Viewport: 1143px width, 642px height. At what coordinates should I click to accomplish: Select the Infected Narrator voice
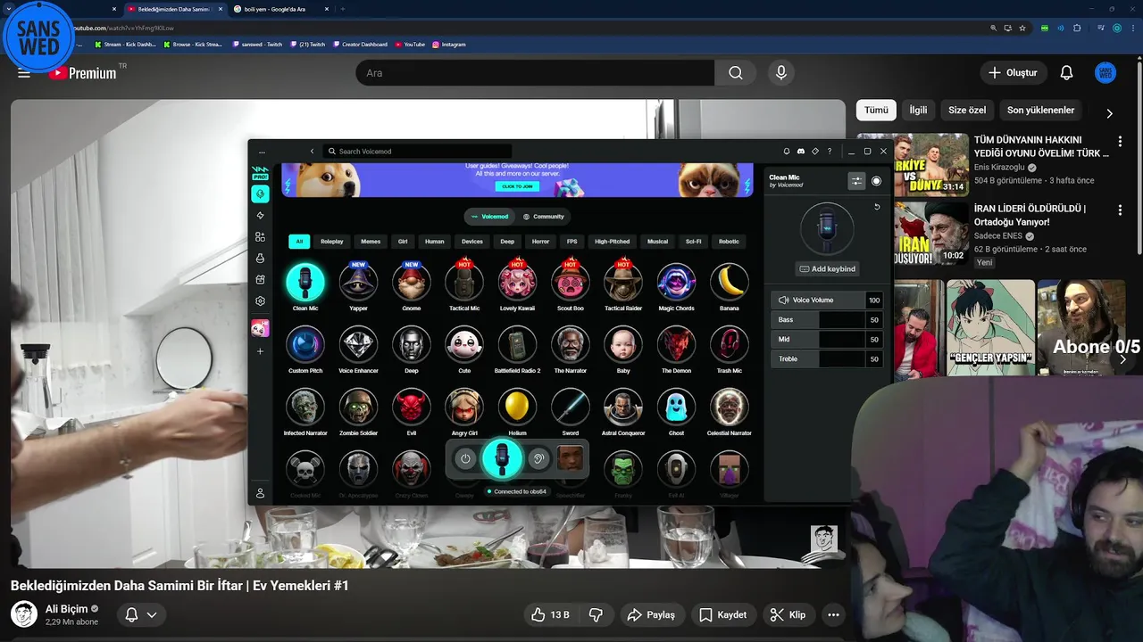[x=305, y=407]
